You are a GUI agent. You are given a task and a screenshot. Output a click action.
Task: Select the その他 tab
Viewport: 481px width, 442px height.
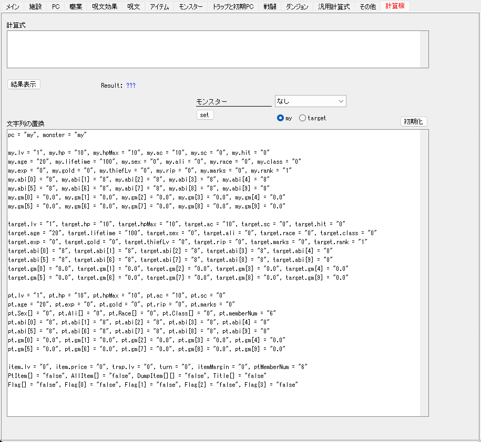pos(367,6)
